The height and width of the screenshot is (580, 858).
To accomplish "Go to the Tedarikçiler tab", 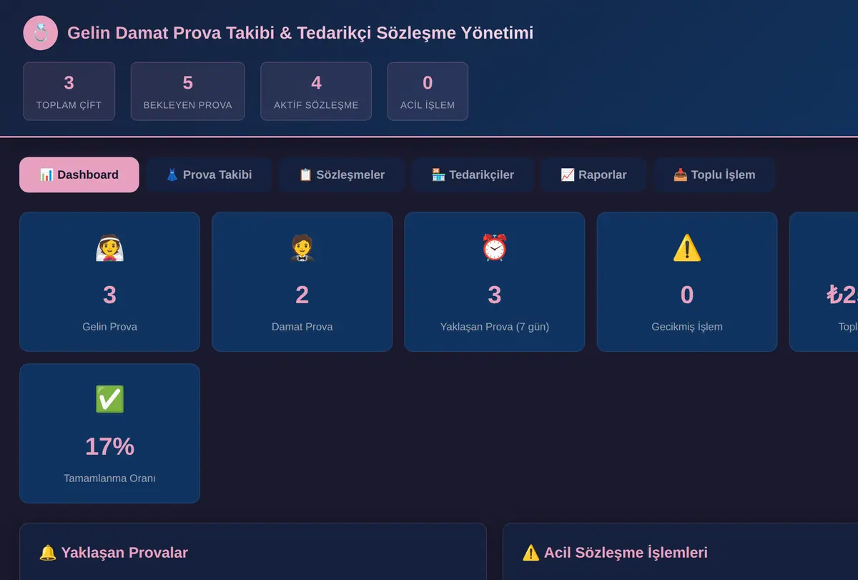I will pos(473,175).
